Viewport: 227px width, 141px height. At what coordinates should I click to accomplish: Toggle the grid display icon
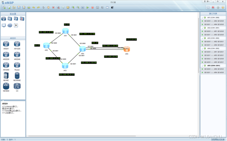[107, 8]
